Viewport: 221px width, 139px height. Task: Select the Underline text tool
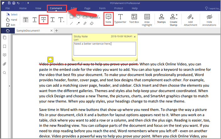pyautogui.click(x=35, y=19)
